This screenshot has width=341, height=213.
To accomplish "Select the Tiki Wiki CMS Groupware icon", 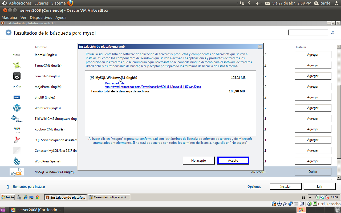I will click(x=17, y=118).
